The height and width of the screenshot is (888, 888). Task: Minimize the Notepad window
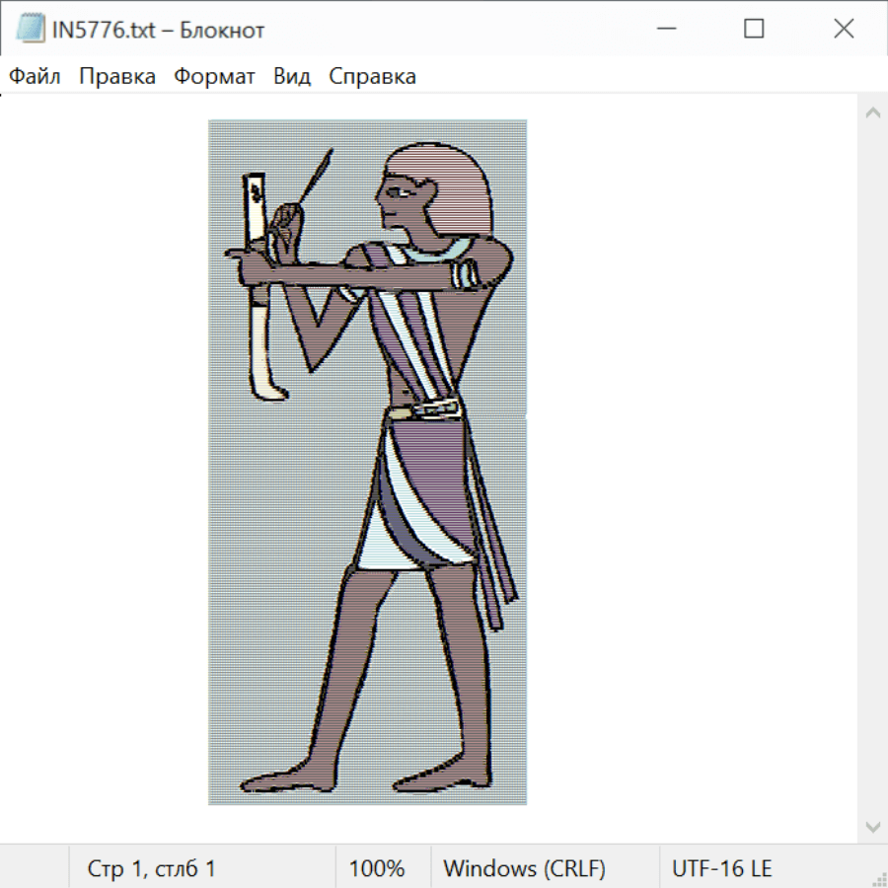[664, 30]
